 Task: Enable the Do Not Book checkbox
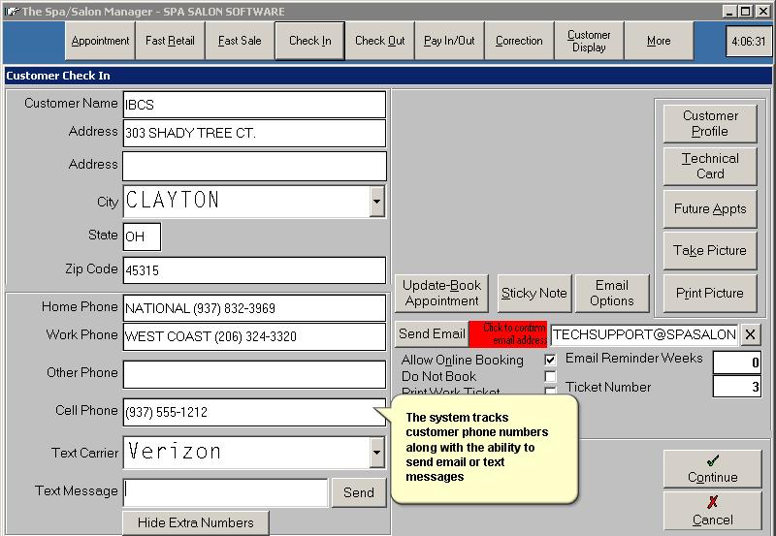point(550,376)
